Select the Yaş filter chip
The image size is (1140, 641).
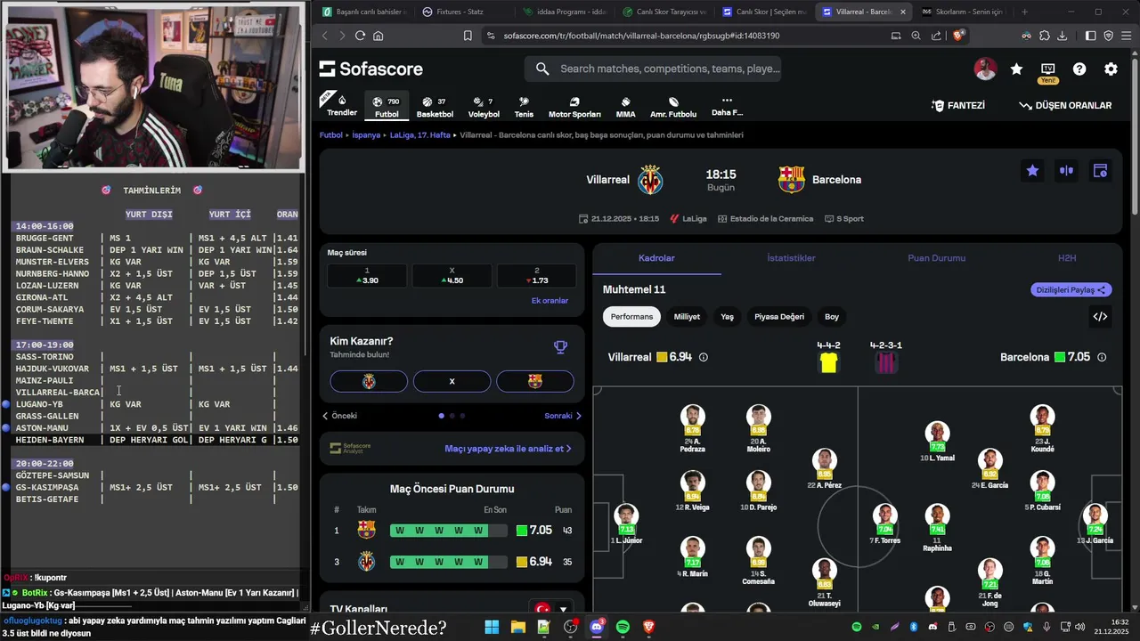tap(727, 316)
